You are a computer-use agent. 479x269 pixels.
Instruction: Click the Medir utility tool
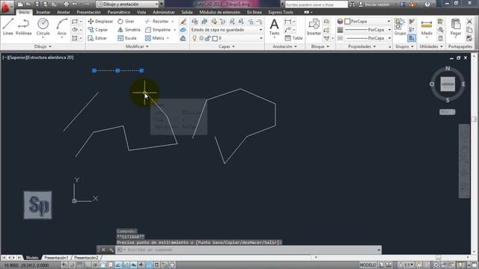click(x=427, y=28)
